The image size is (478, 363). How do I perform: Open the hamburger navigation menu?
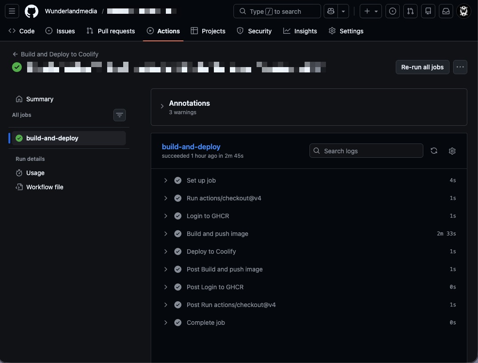click(12, 11)
